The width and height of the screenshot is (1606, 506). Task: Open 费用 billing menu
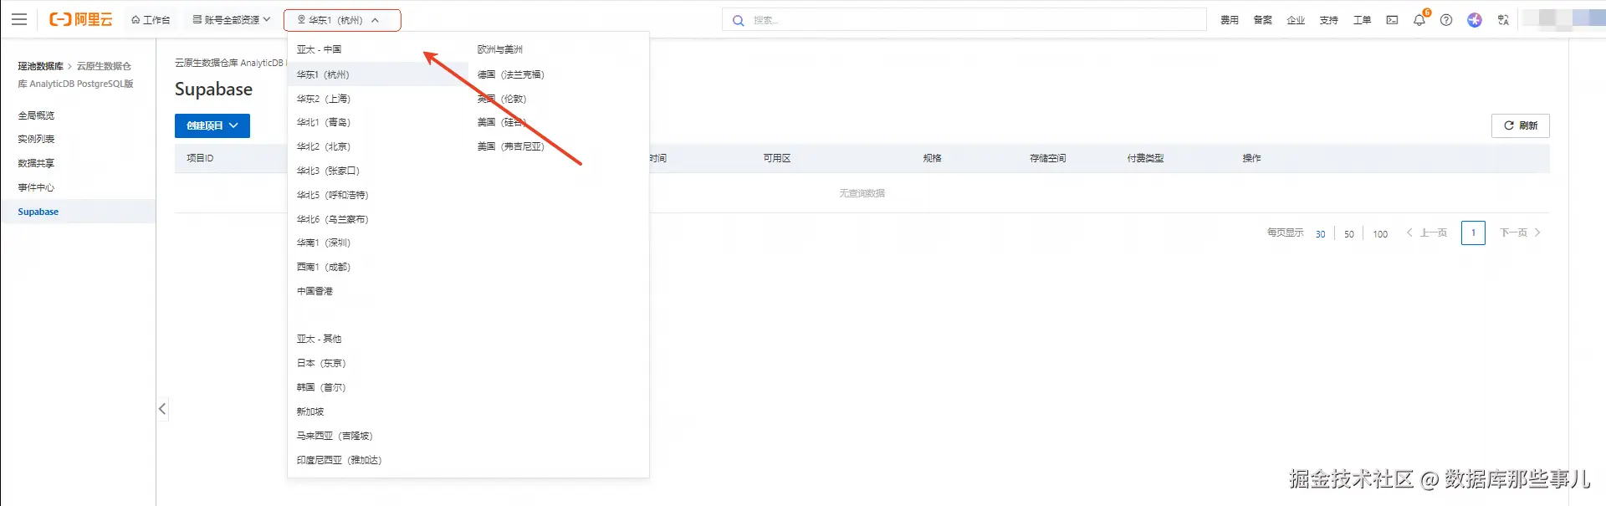pos(1230,20)
